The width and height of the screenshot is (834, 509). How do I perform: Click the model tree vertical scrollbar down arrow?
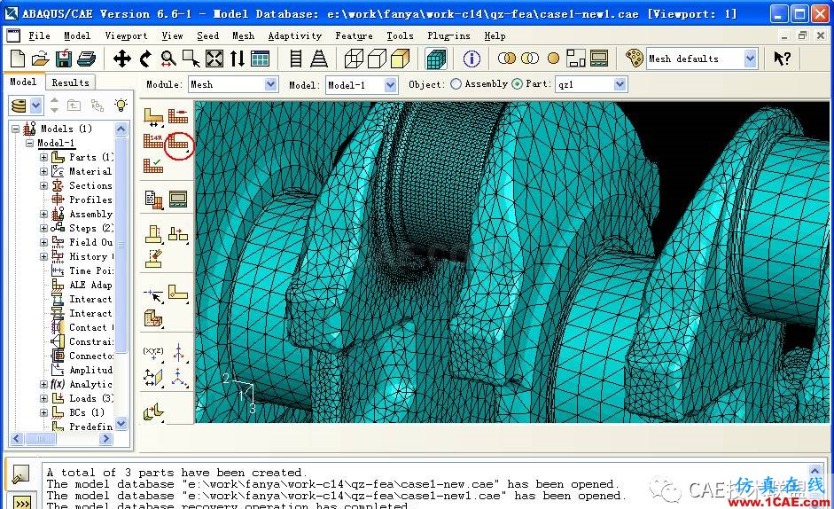(121, 424)
